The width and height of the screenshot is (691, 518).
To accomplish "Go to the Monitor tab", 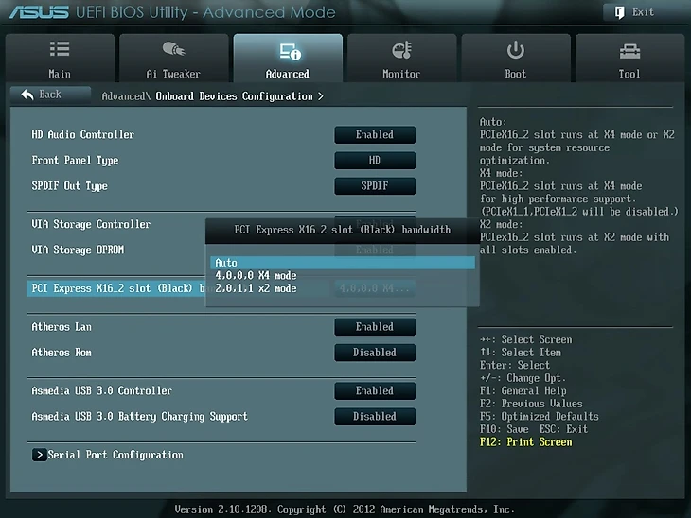I will click(x=401, y=58).
